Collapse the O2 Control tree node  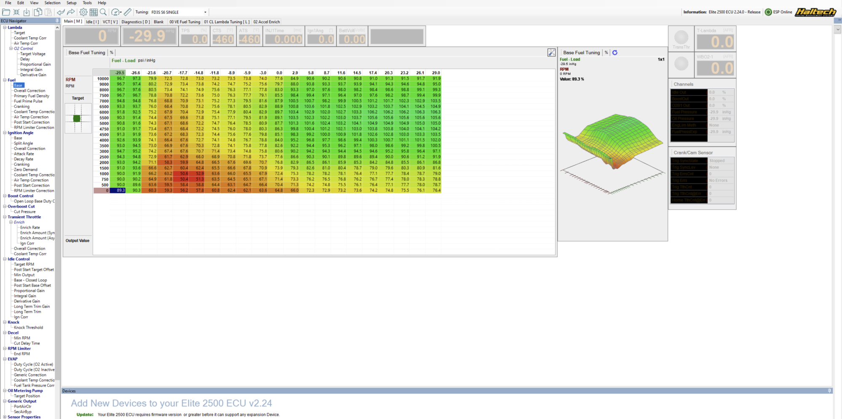coord(11,48)
